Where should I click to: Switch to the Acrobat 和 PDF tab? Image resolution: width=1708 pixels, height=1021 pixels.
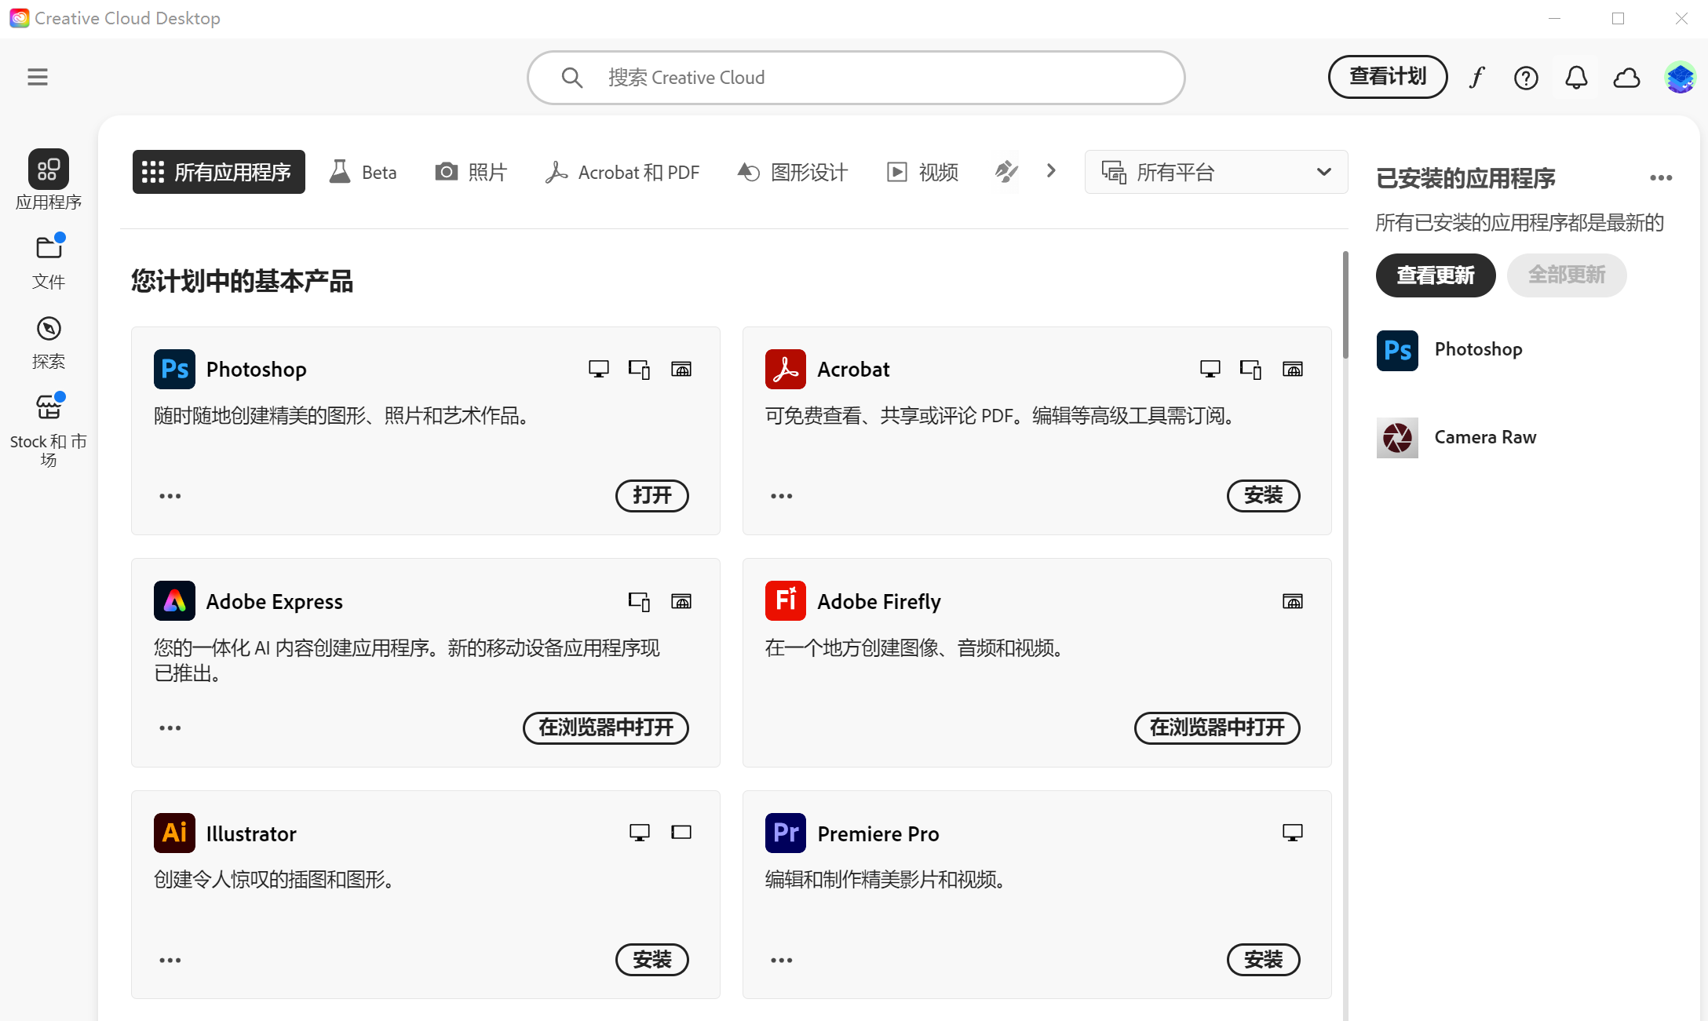(x=622, y=172)
